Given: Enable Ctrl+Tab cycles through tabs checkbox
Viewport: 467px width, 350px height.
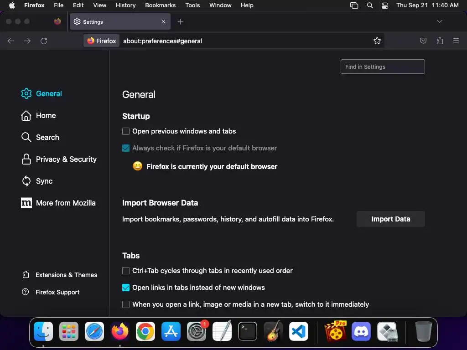Looking at the screenshot, I should tap(126, 271).
